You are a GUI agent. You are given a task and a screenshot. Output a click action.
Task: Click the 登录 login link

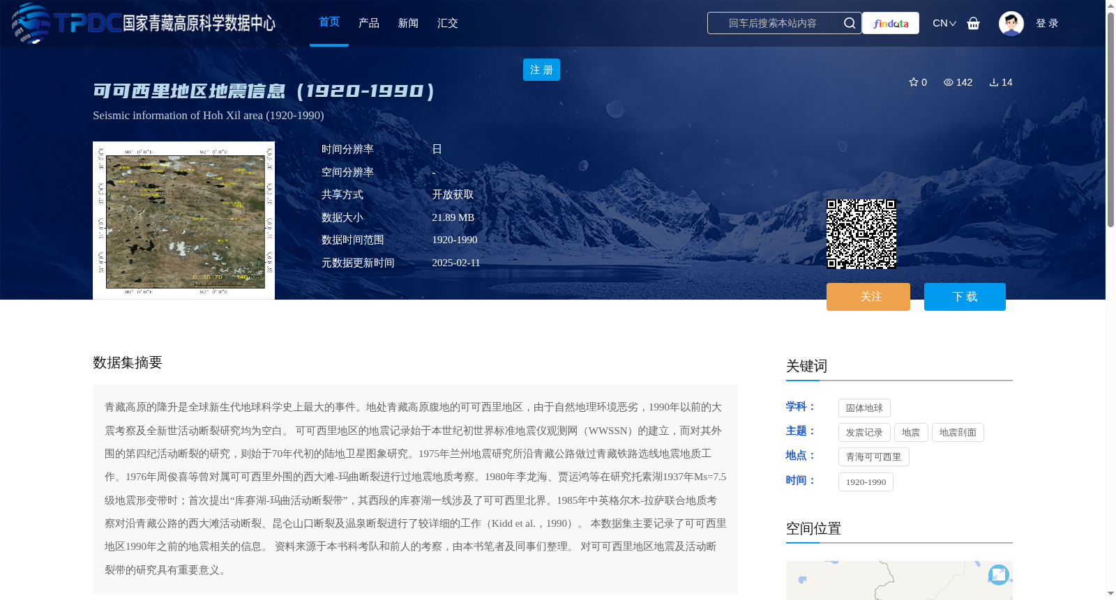1047,23
